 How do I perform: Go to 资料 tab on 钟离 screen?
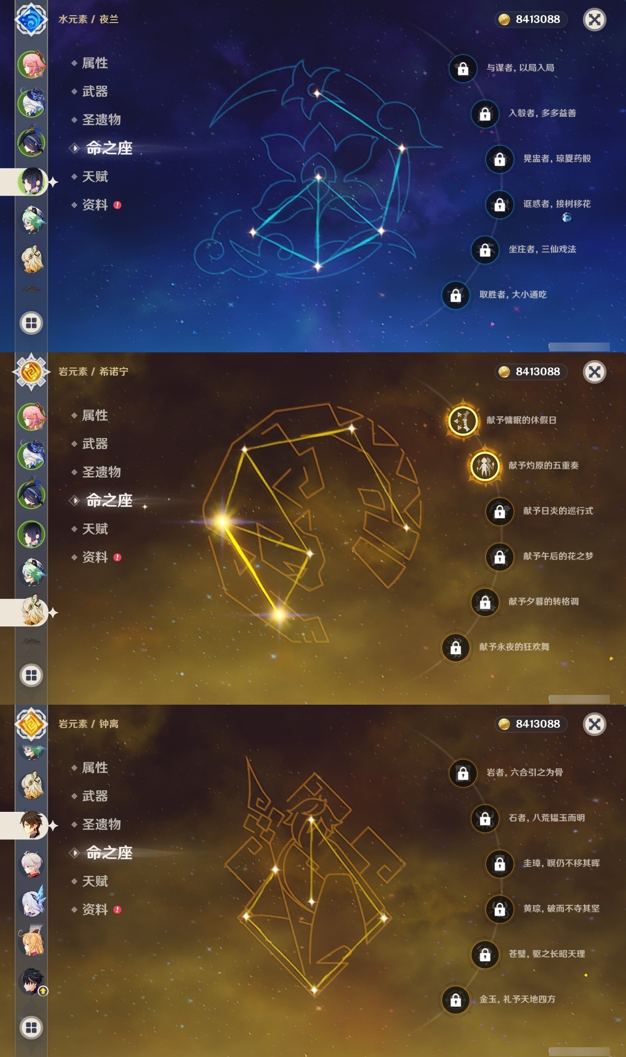point(95,910)
